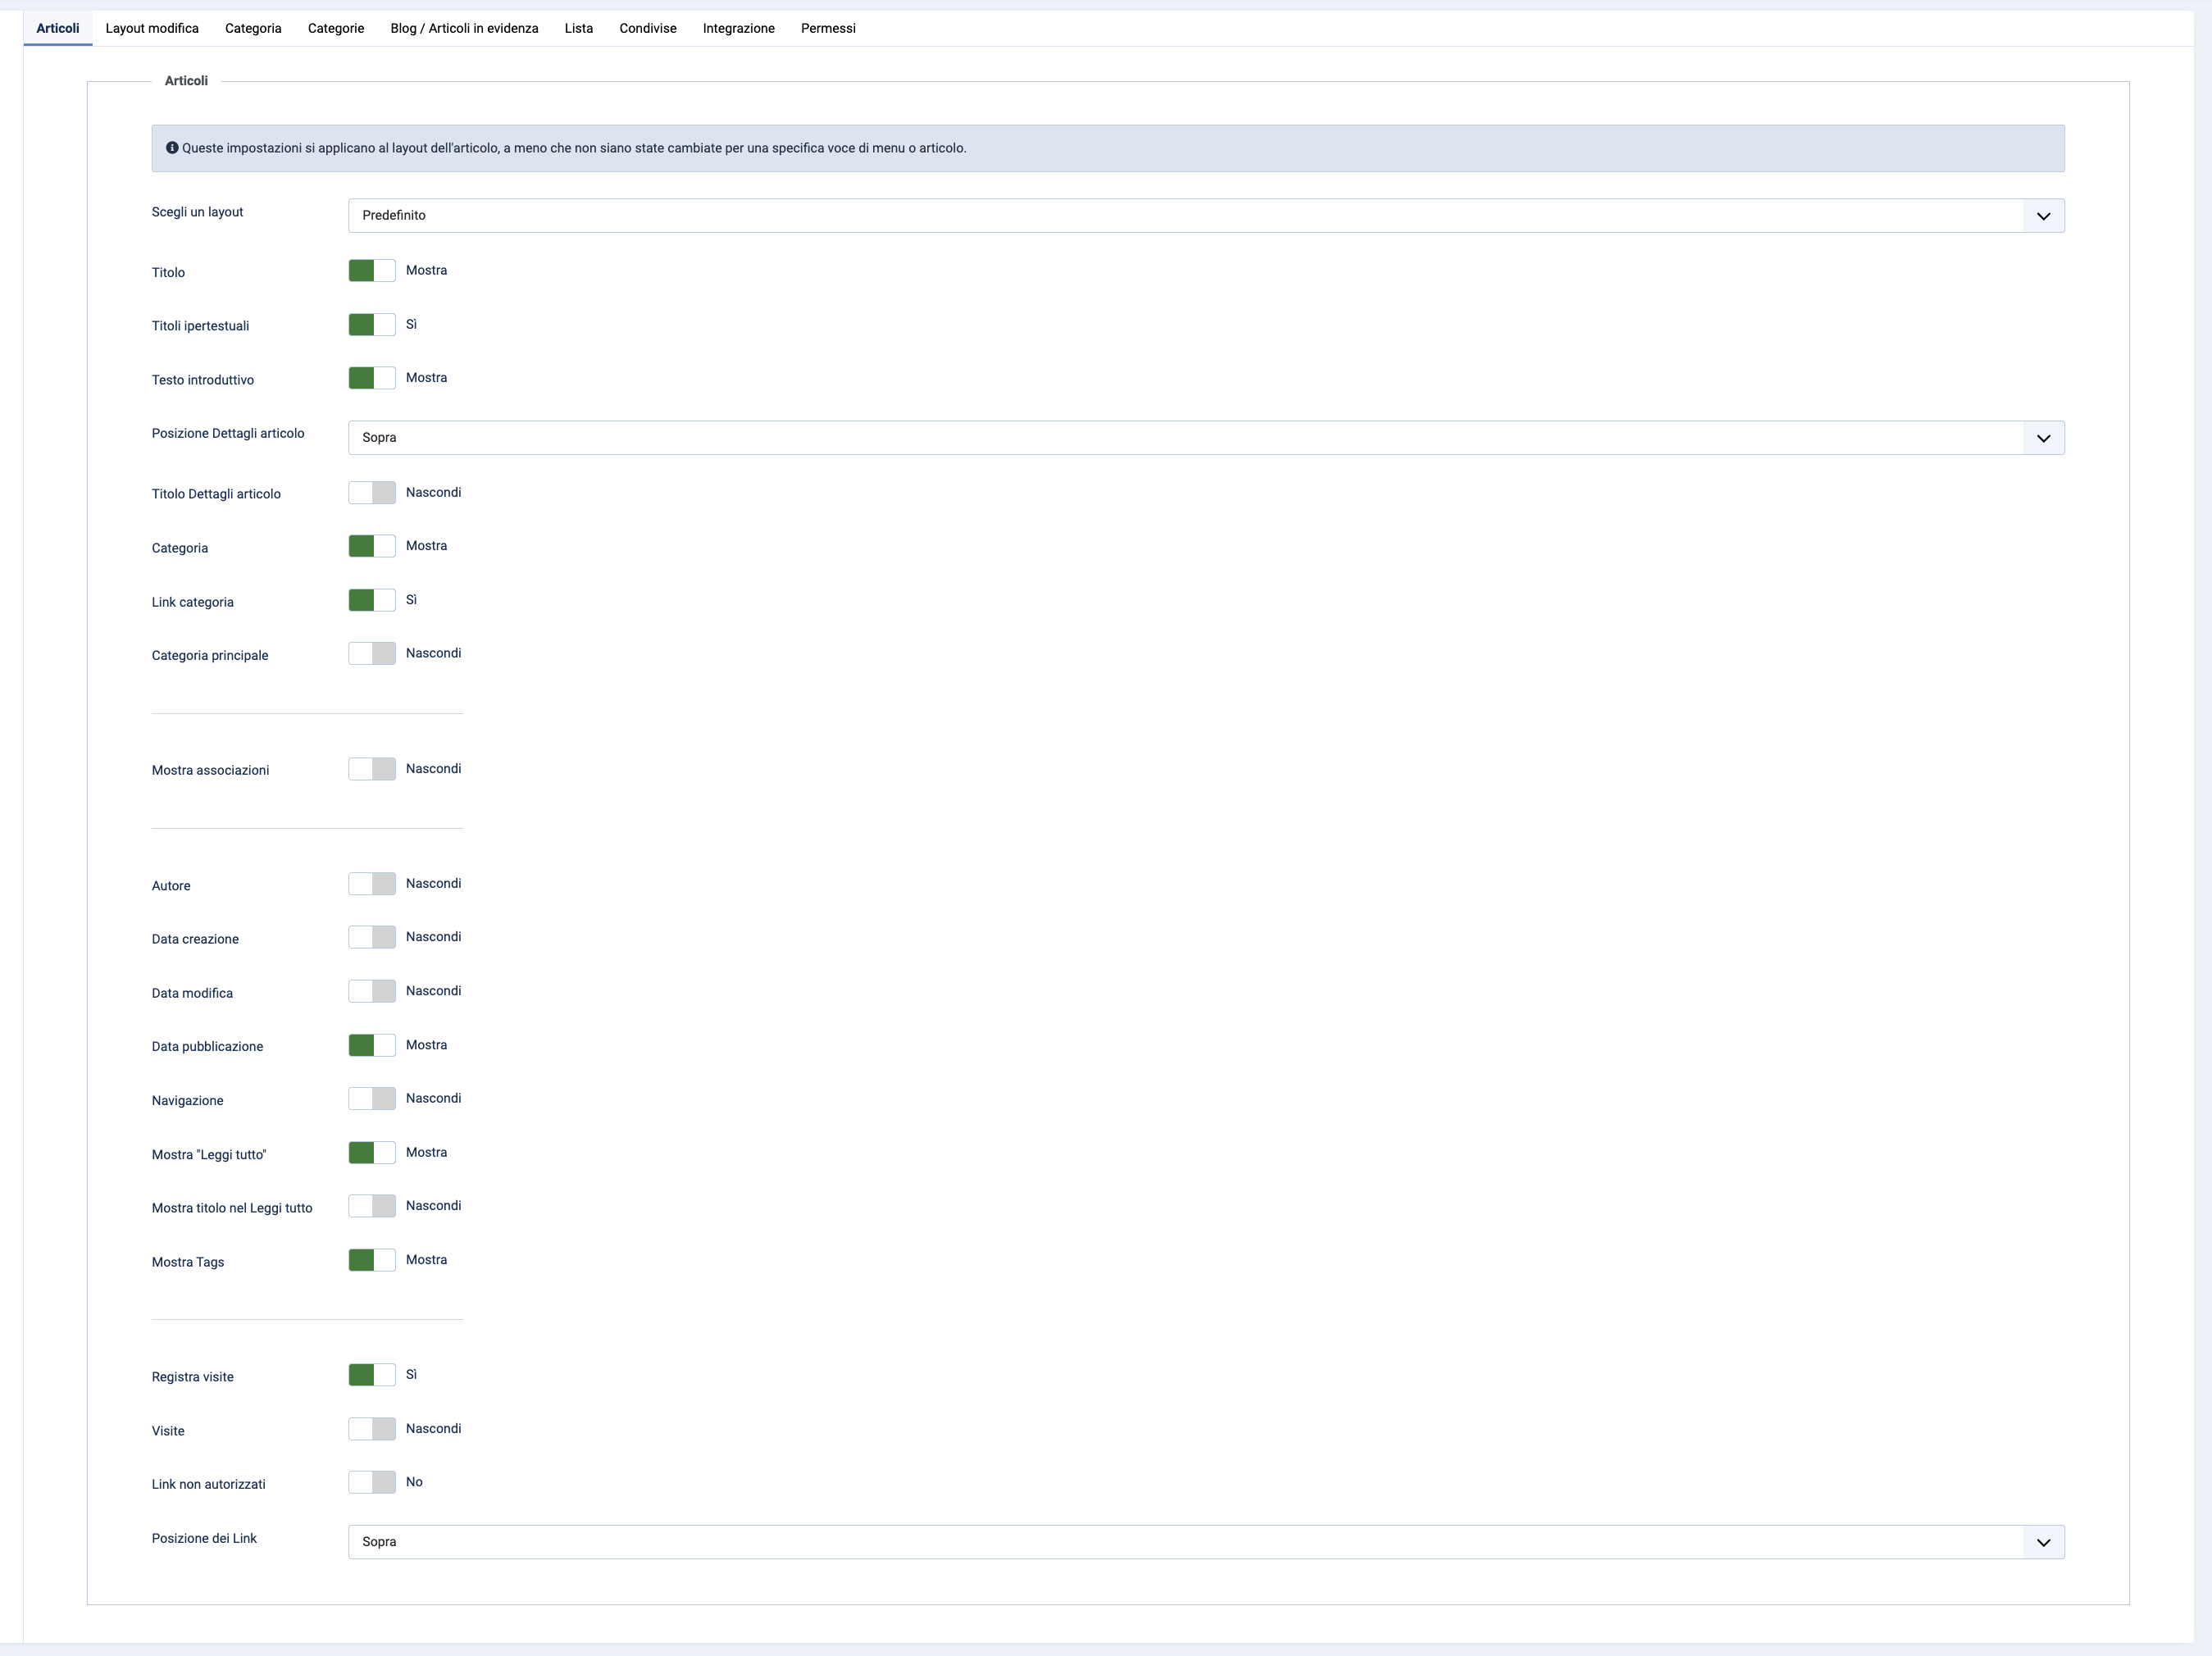Click the Mostra Tags label
The height and width of the screenshot is (1656, 2212).
coord(188,1263)
